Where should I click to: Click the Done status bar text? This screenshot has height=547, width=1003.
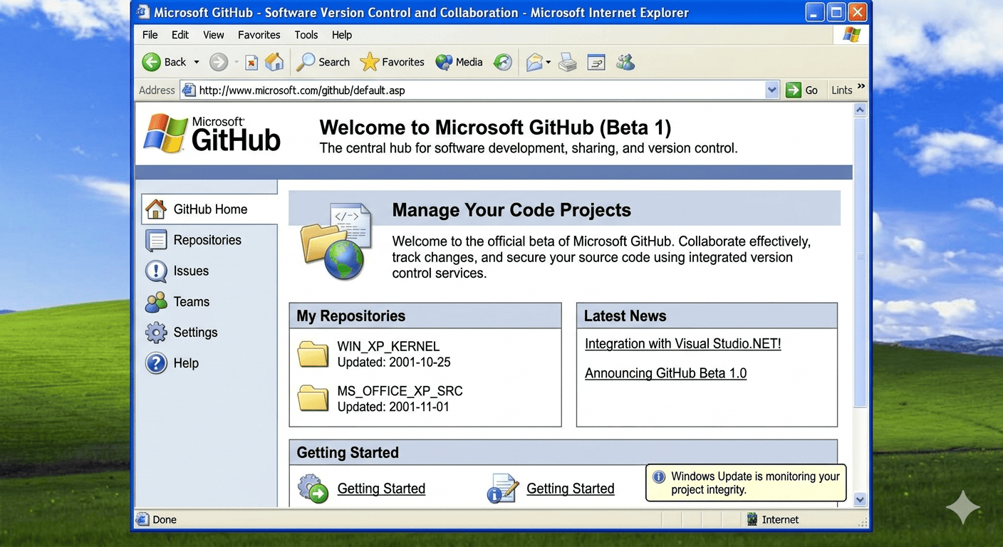tap(165, 520)
